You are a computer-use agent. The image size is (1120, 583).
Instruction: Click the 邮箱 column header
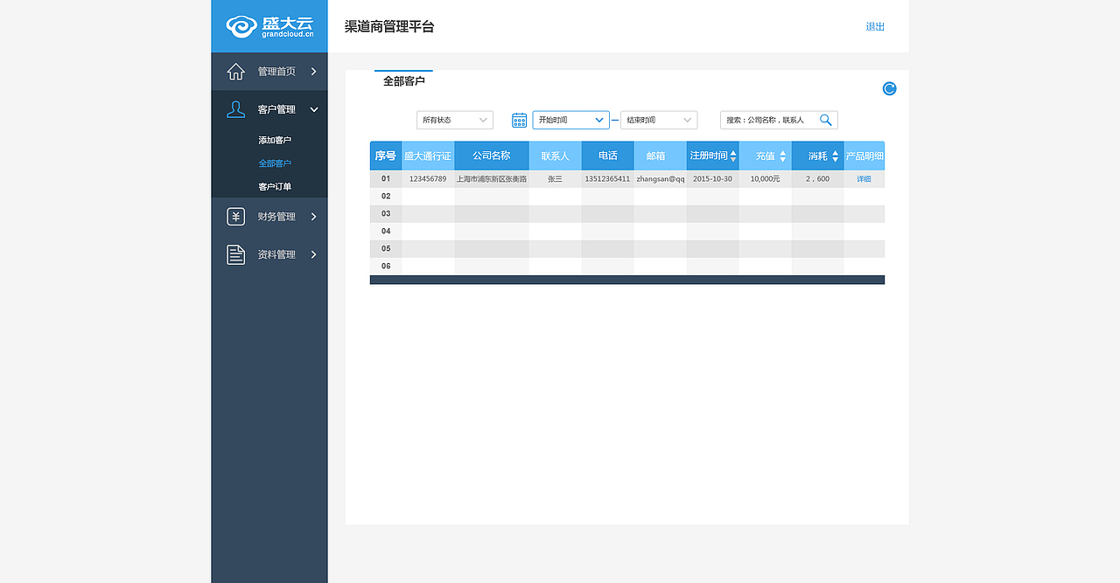[661, 156]
